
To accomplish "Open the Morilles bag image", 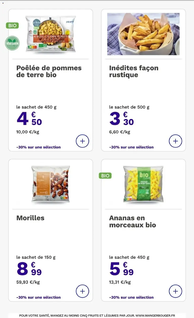I will (x=51, y=184).
